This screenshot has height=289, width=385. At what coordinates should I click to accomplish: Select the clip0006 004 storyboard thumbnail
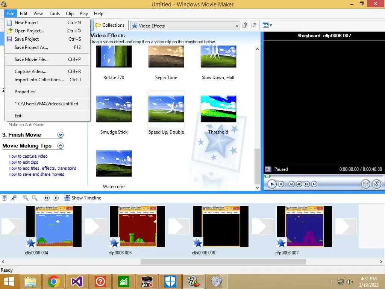[x=54, y=226]
